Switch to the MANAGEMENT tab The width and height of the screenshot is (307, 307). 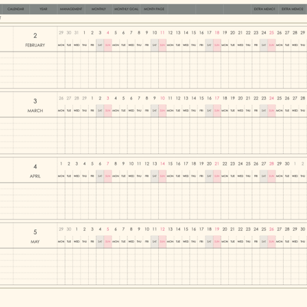[x=71, y=9]
